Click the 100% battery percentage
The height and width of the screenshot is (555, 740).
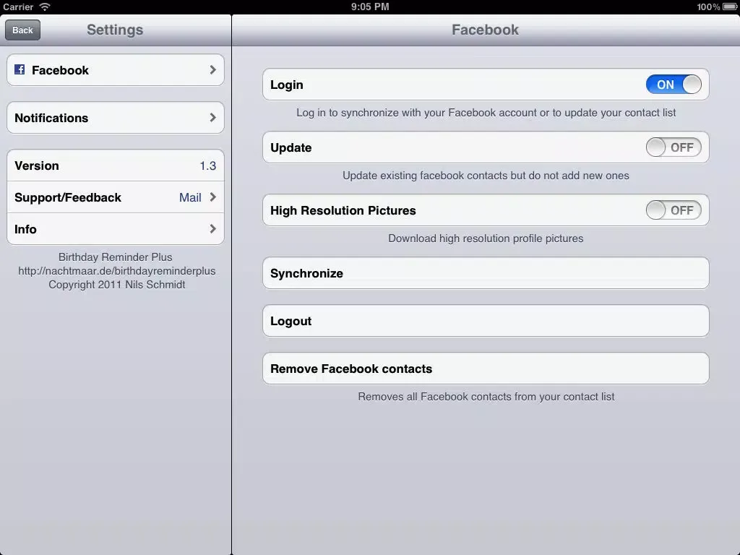708,7
